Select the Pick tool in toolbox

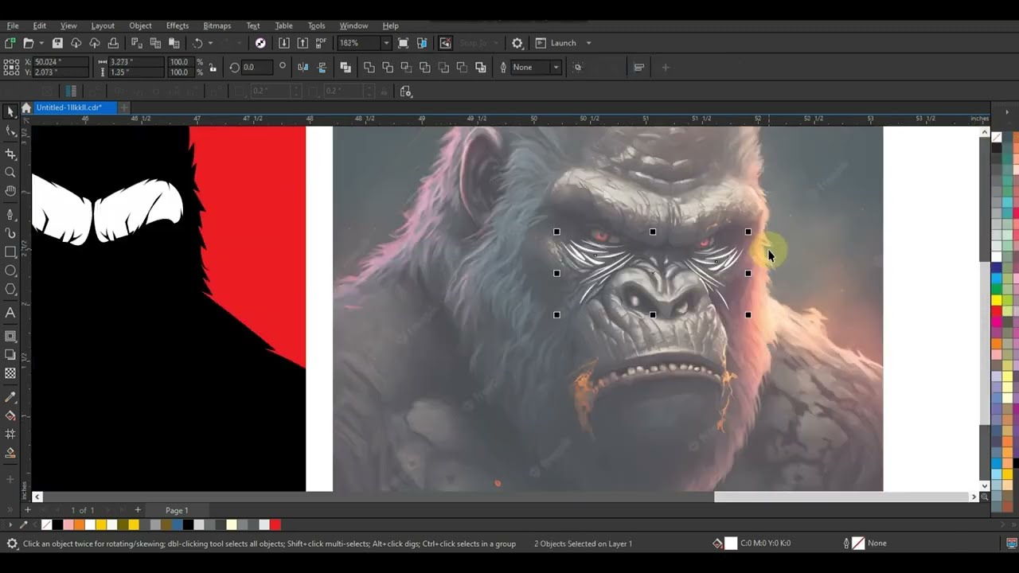click(10, 112)
